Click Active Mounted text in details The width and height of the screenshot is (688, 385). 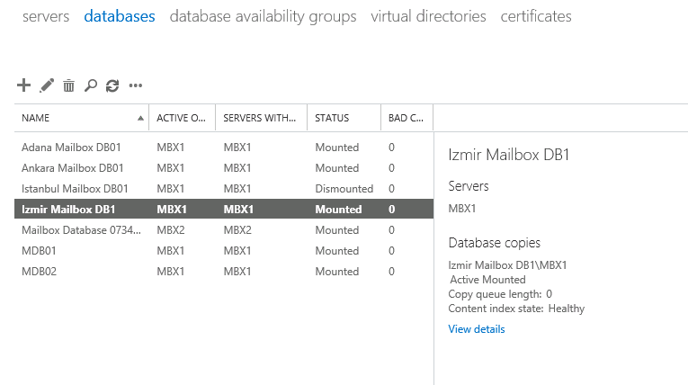pyautogui.click(x=487, y=280)
